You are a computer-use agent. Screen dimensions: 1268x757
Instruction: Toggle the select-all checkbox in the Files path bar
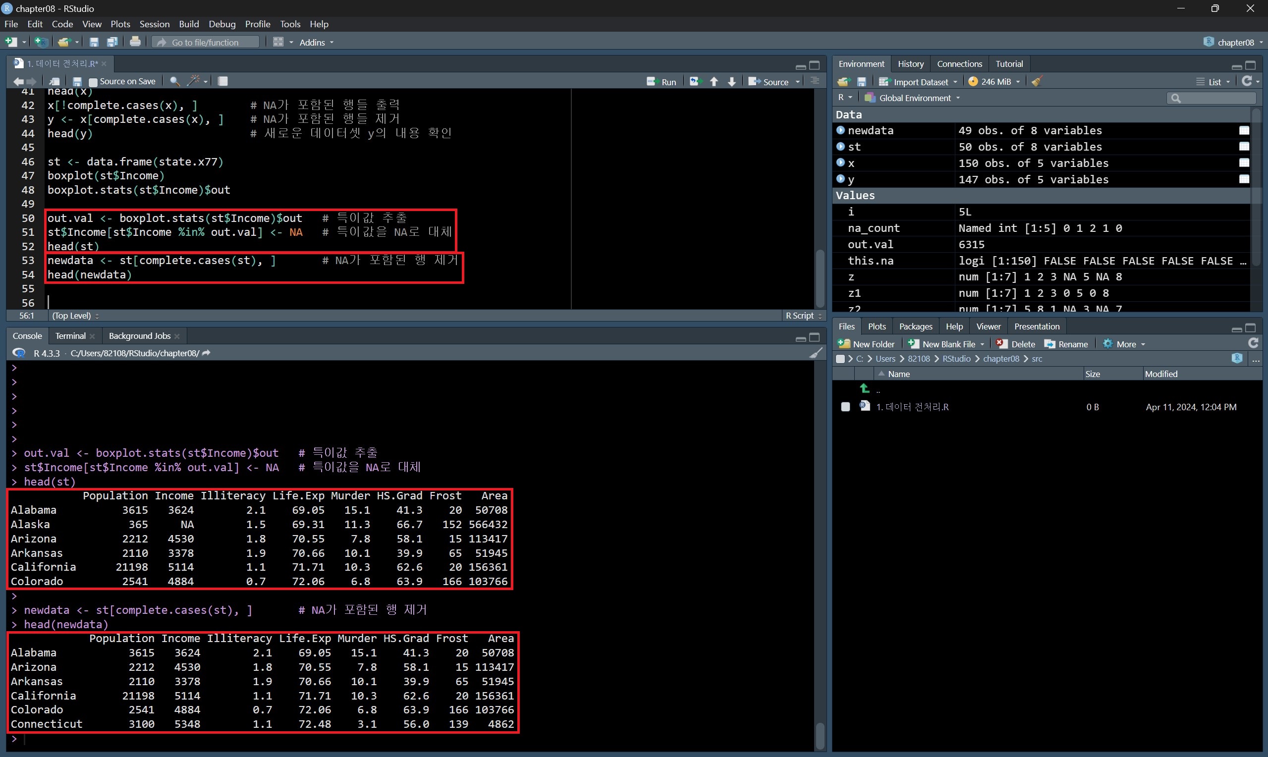click(x=840, y=359)
